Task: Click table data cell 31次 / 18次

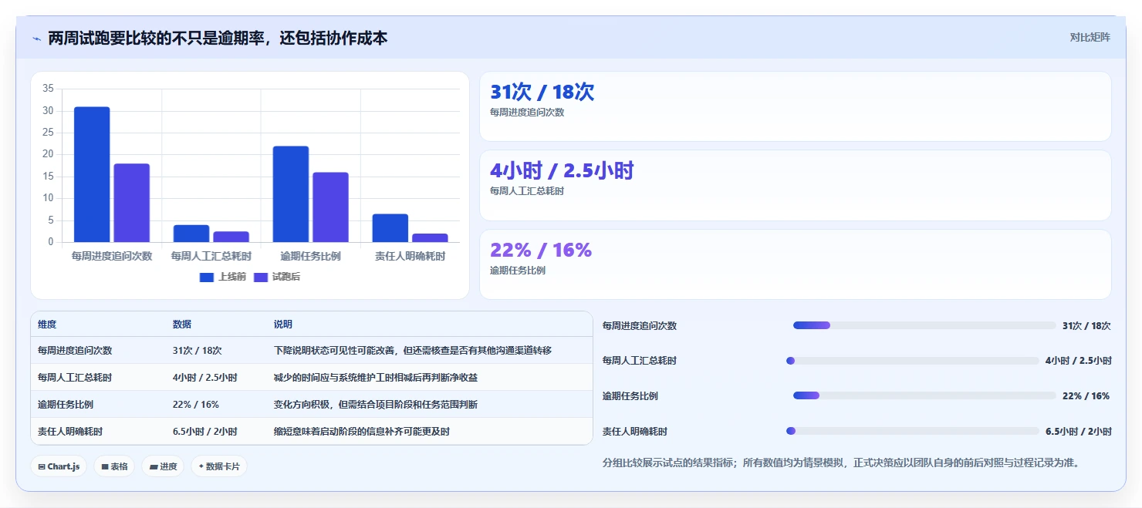Action: tap(198, 350)
